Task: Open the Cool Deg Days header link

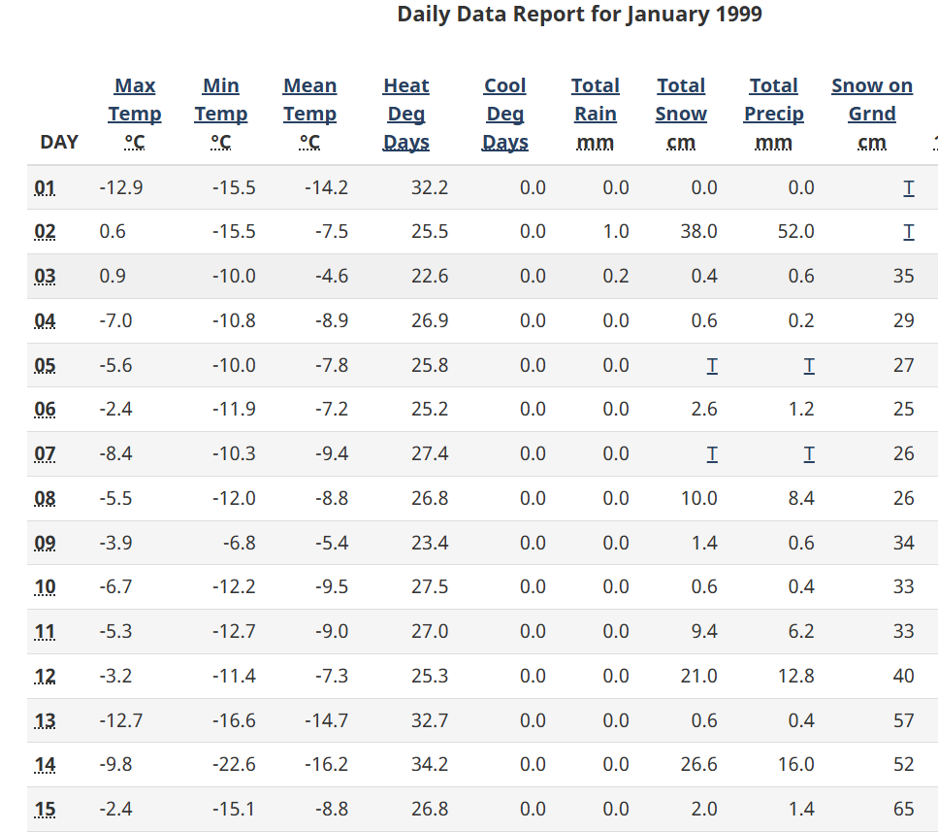Action: point(505,114)
